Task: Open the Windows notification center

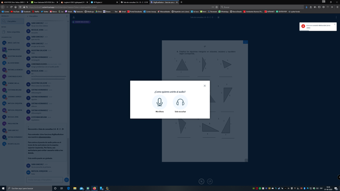Action: click(x=336, y=188)
